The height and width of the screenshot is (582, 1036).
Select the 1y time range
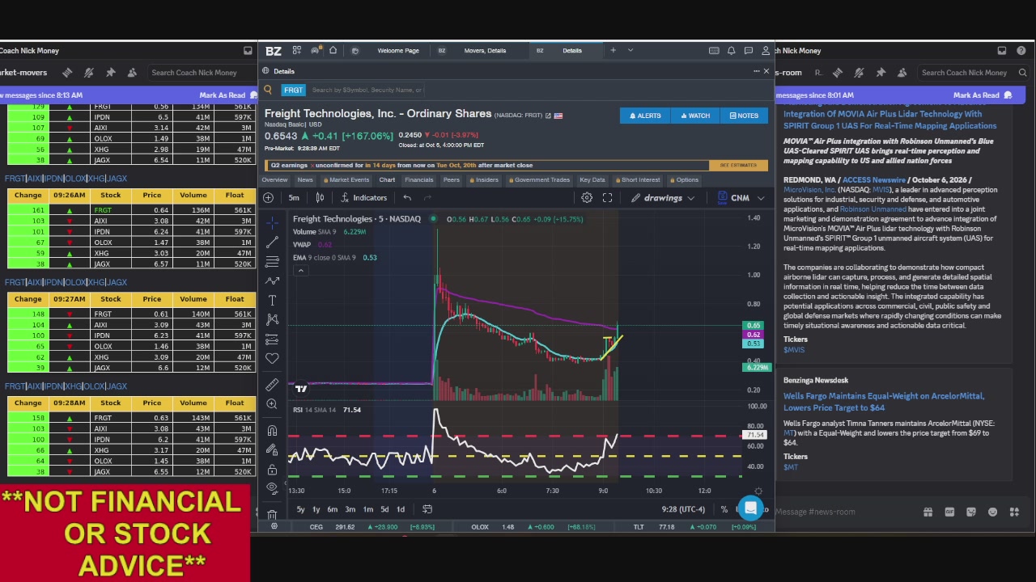[x=316, y=509]
